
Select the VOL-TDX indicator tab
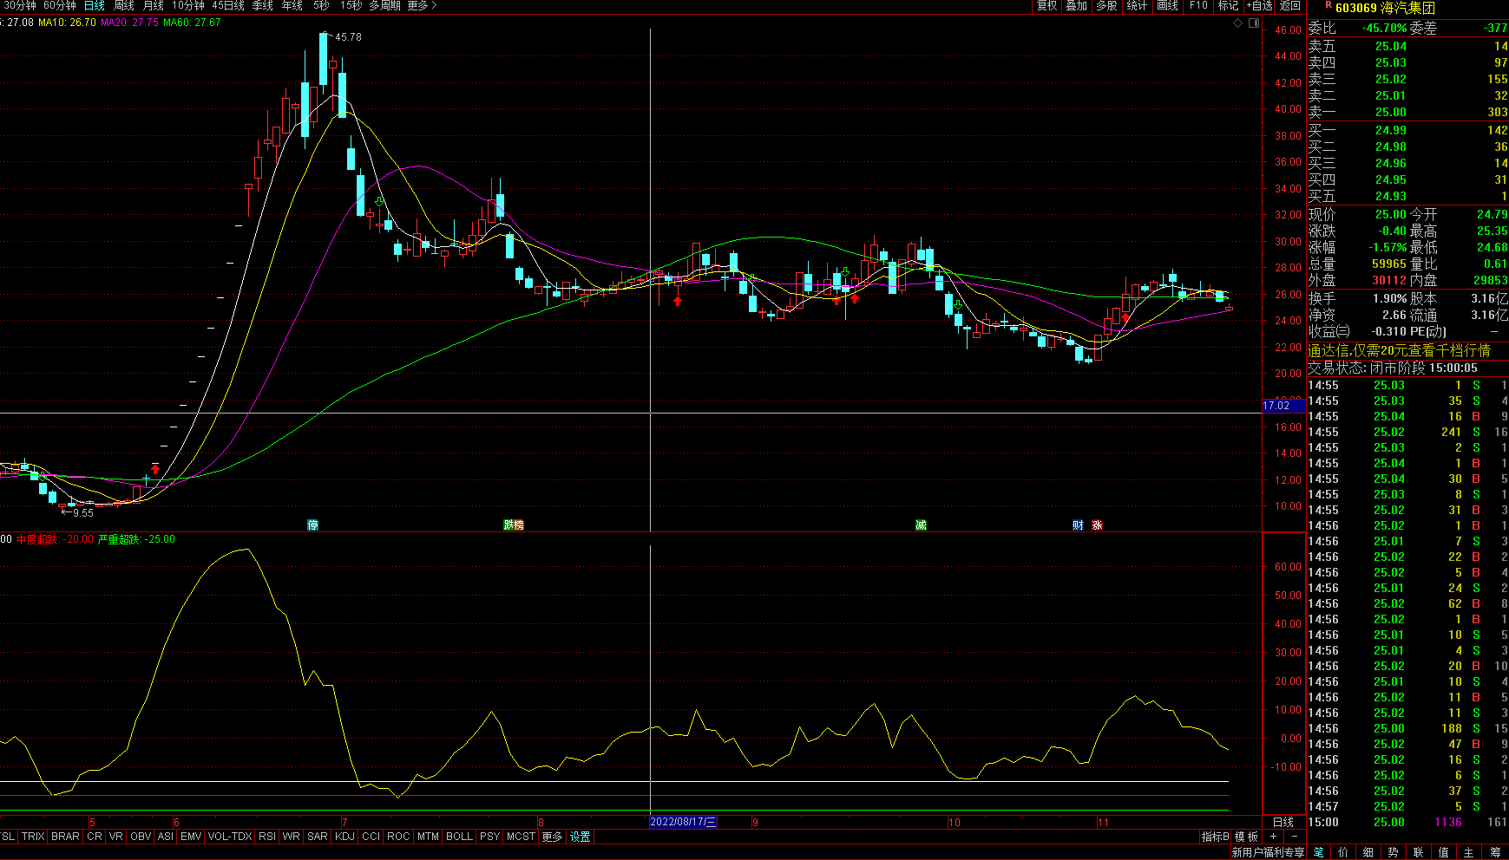(x=230, y=837)
